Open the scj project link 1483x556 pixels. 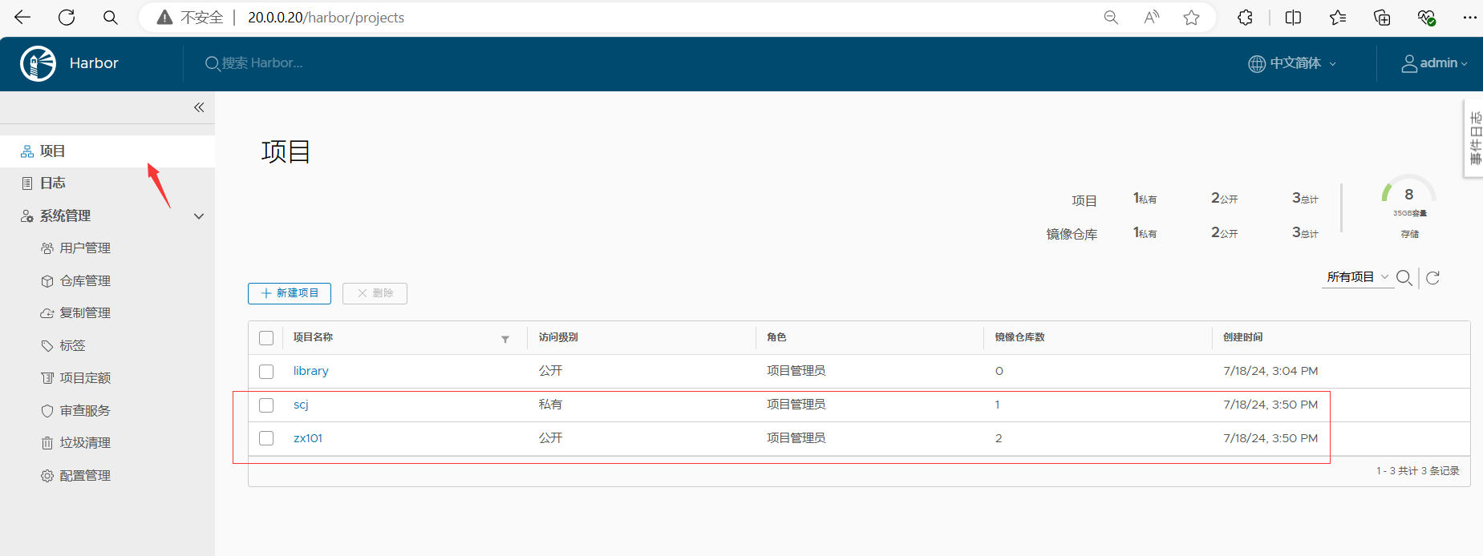point(301,405)
